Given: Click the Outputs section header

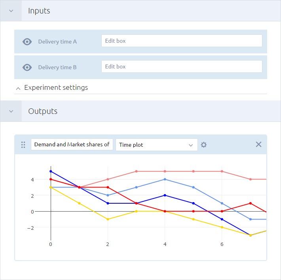Looking at the screenshot, I should pyautogui.click(x=140, y=111).
